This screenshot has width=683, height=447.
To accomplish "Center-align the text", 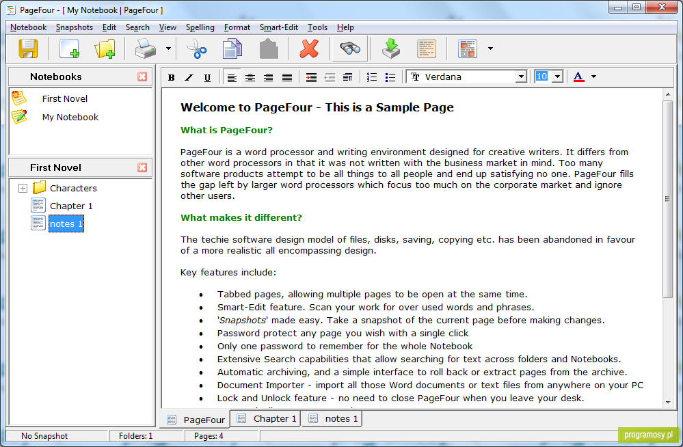I will 250,77.
